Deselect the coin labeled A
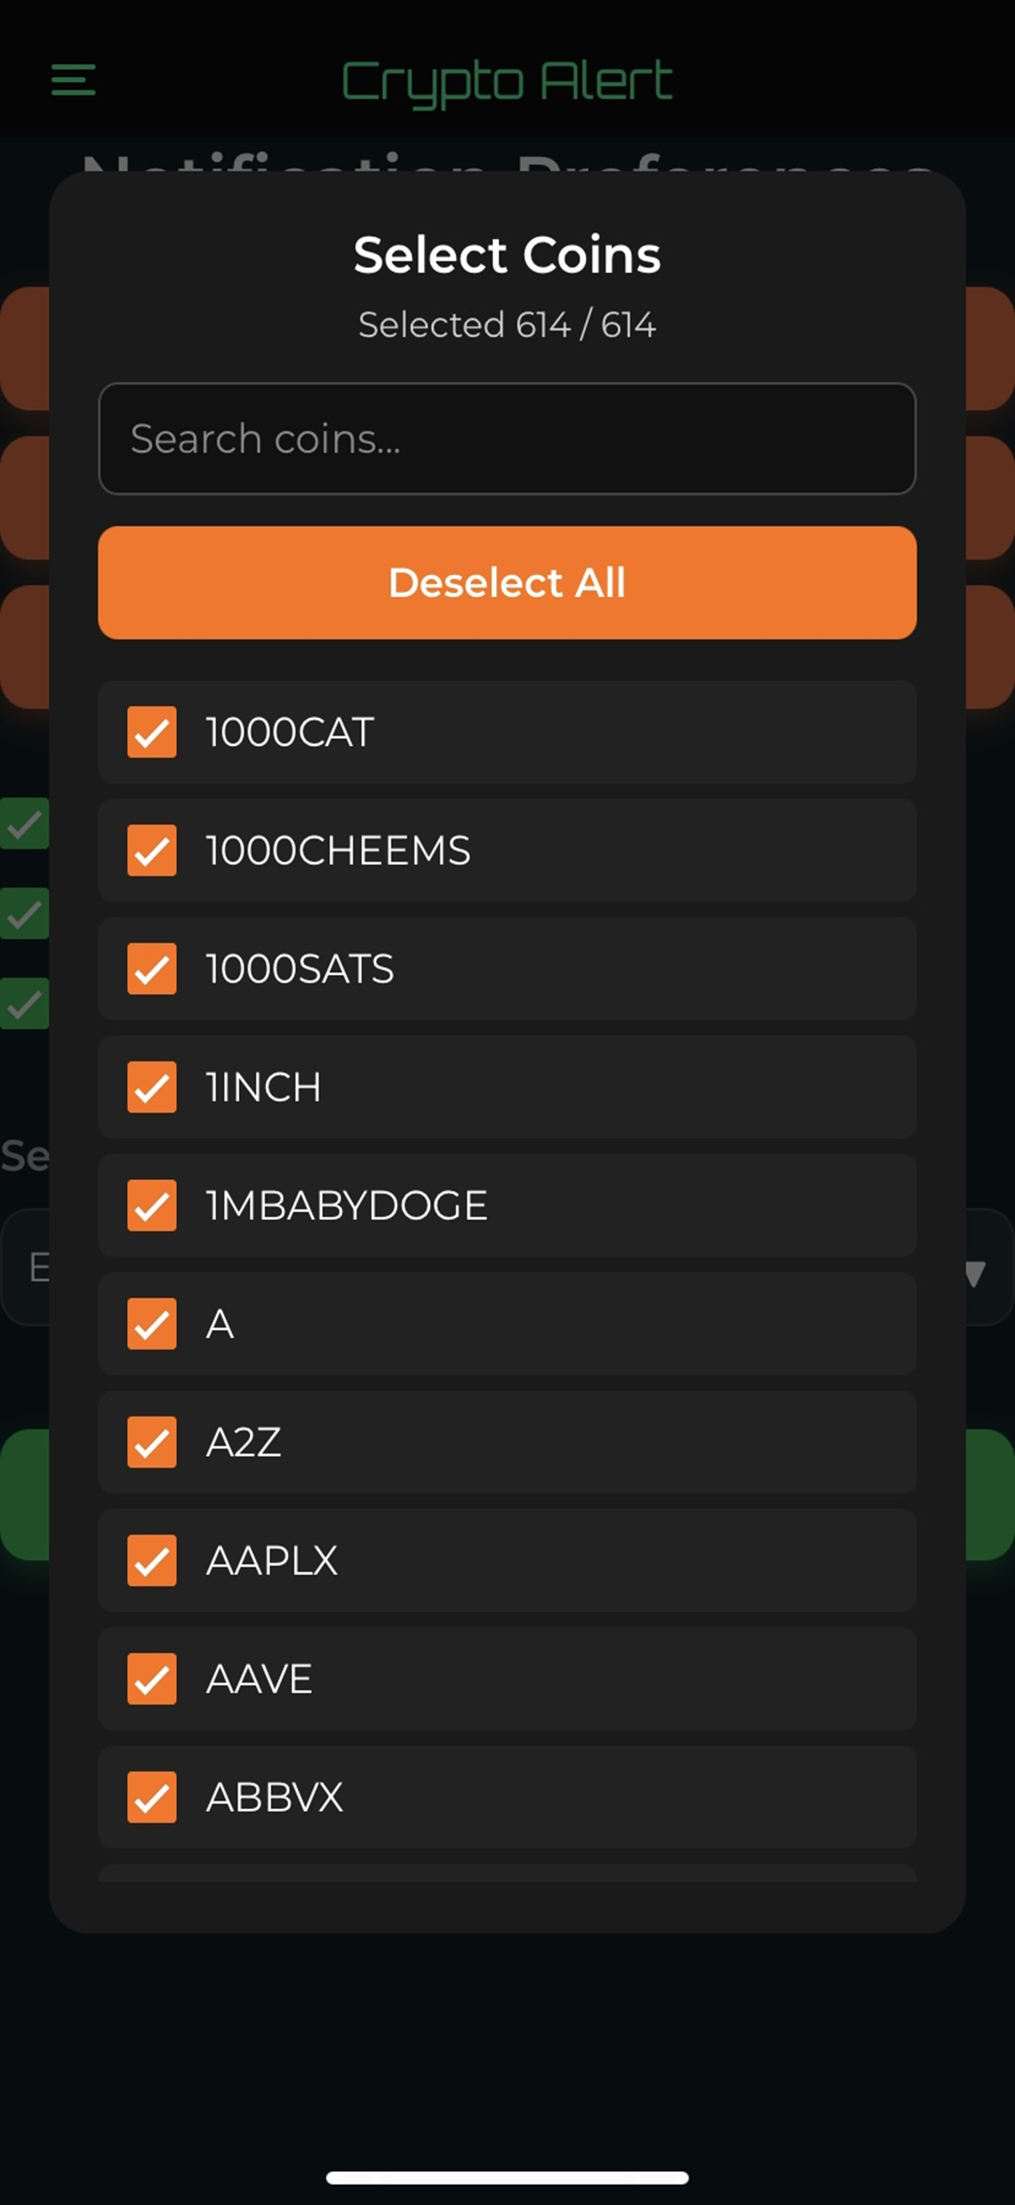1015x2205 pixels. pos(151,1323)
